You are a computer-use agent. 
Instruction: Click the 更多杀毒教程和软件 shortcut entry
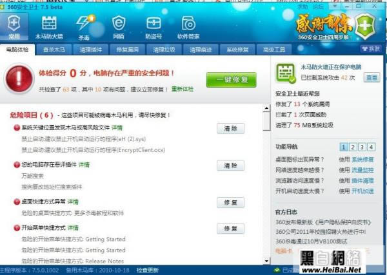[x=72, y=213]
